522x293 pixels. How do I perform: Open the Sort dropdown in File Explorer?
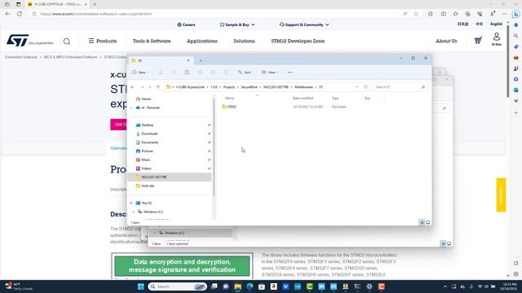pos(246,72)
